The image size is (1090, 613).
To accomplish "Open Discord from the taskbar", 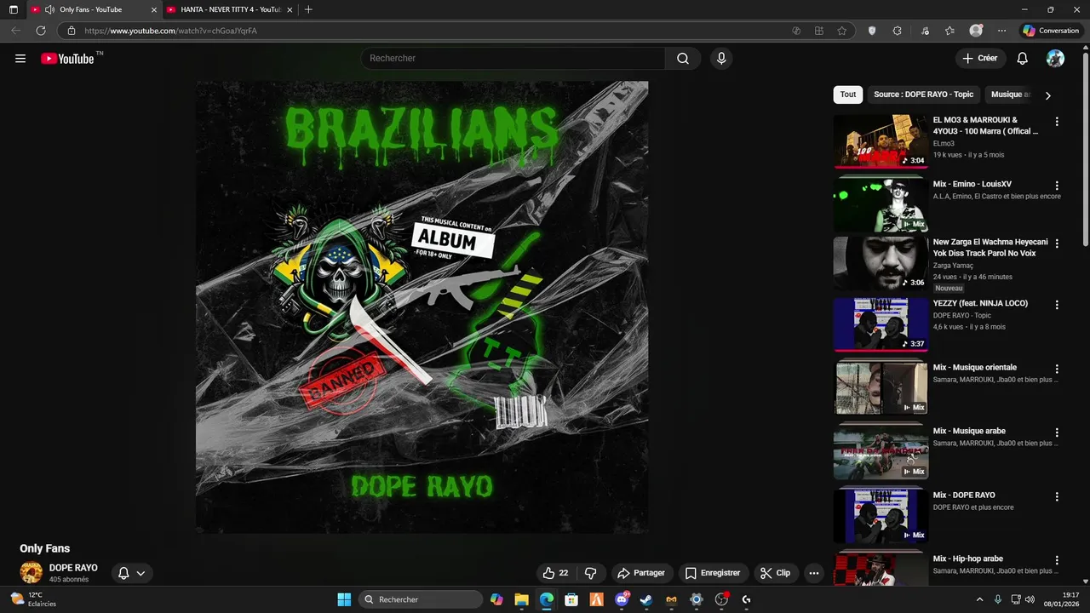I will click(622, 599).
